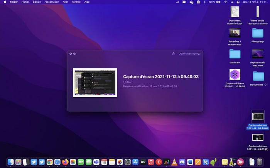
Task: Open the equalizer-bars Deezer icon in Dock
Action: (x=167, y=162)
